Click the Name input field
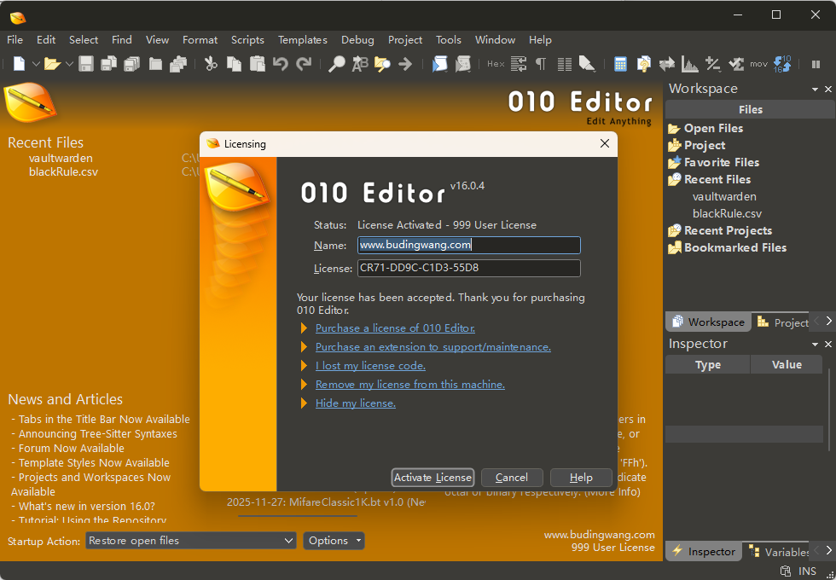 click(x=468, y=246)
